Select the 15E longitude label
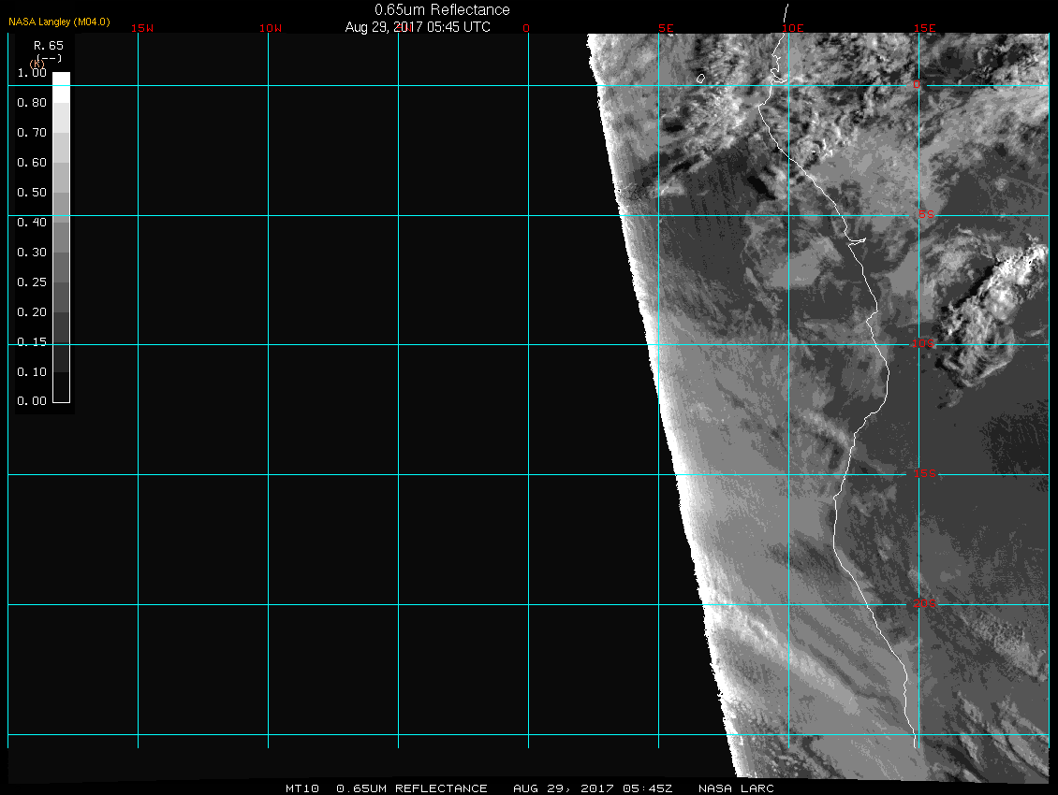 pos(925,28)
